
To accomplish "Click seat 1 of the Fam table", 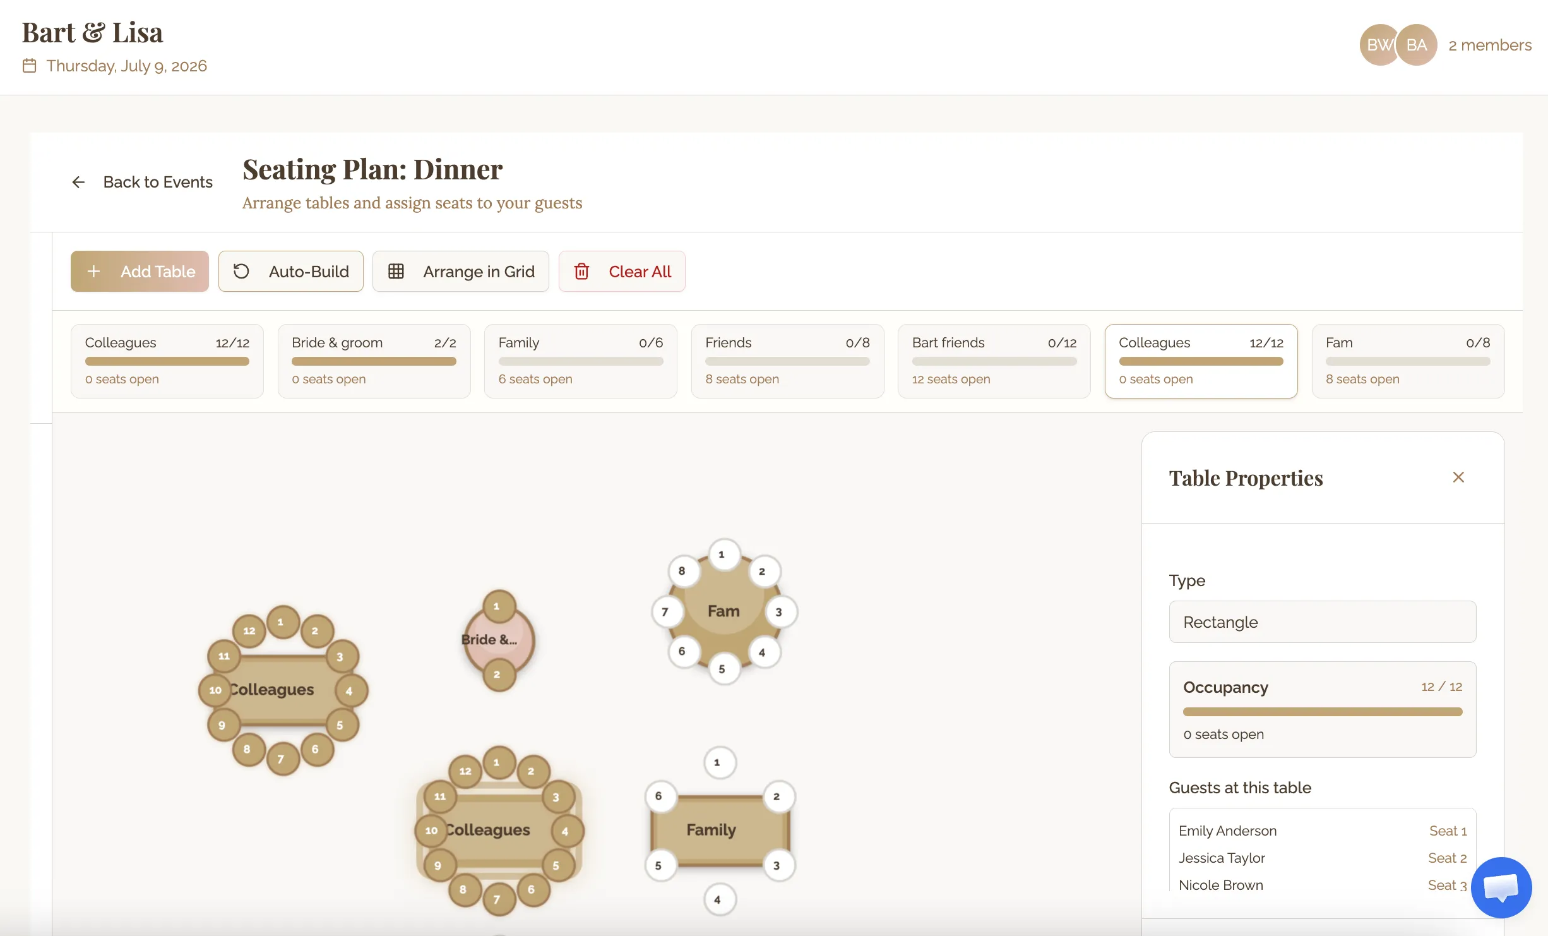I will coord(722,555).
